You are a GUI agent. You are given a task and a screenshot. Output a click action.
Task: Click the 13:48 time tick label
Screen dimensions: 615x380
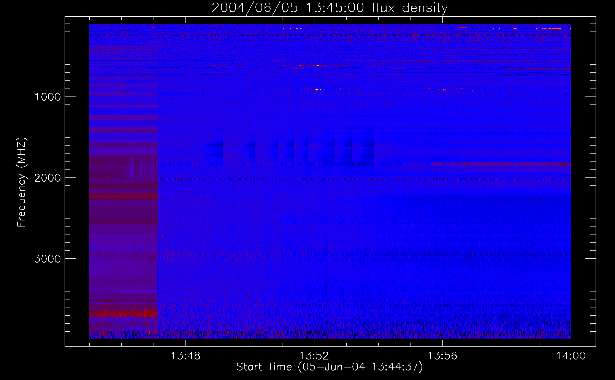tap(185, 356)
